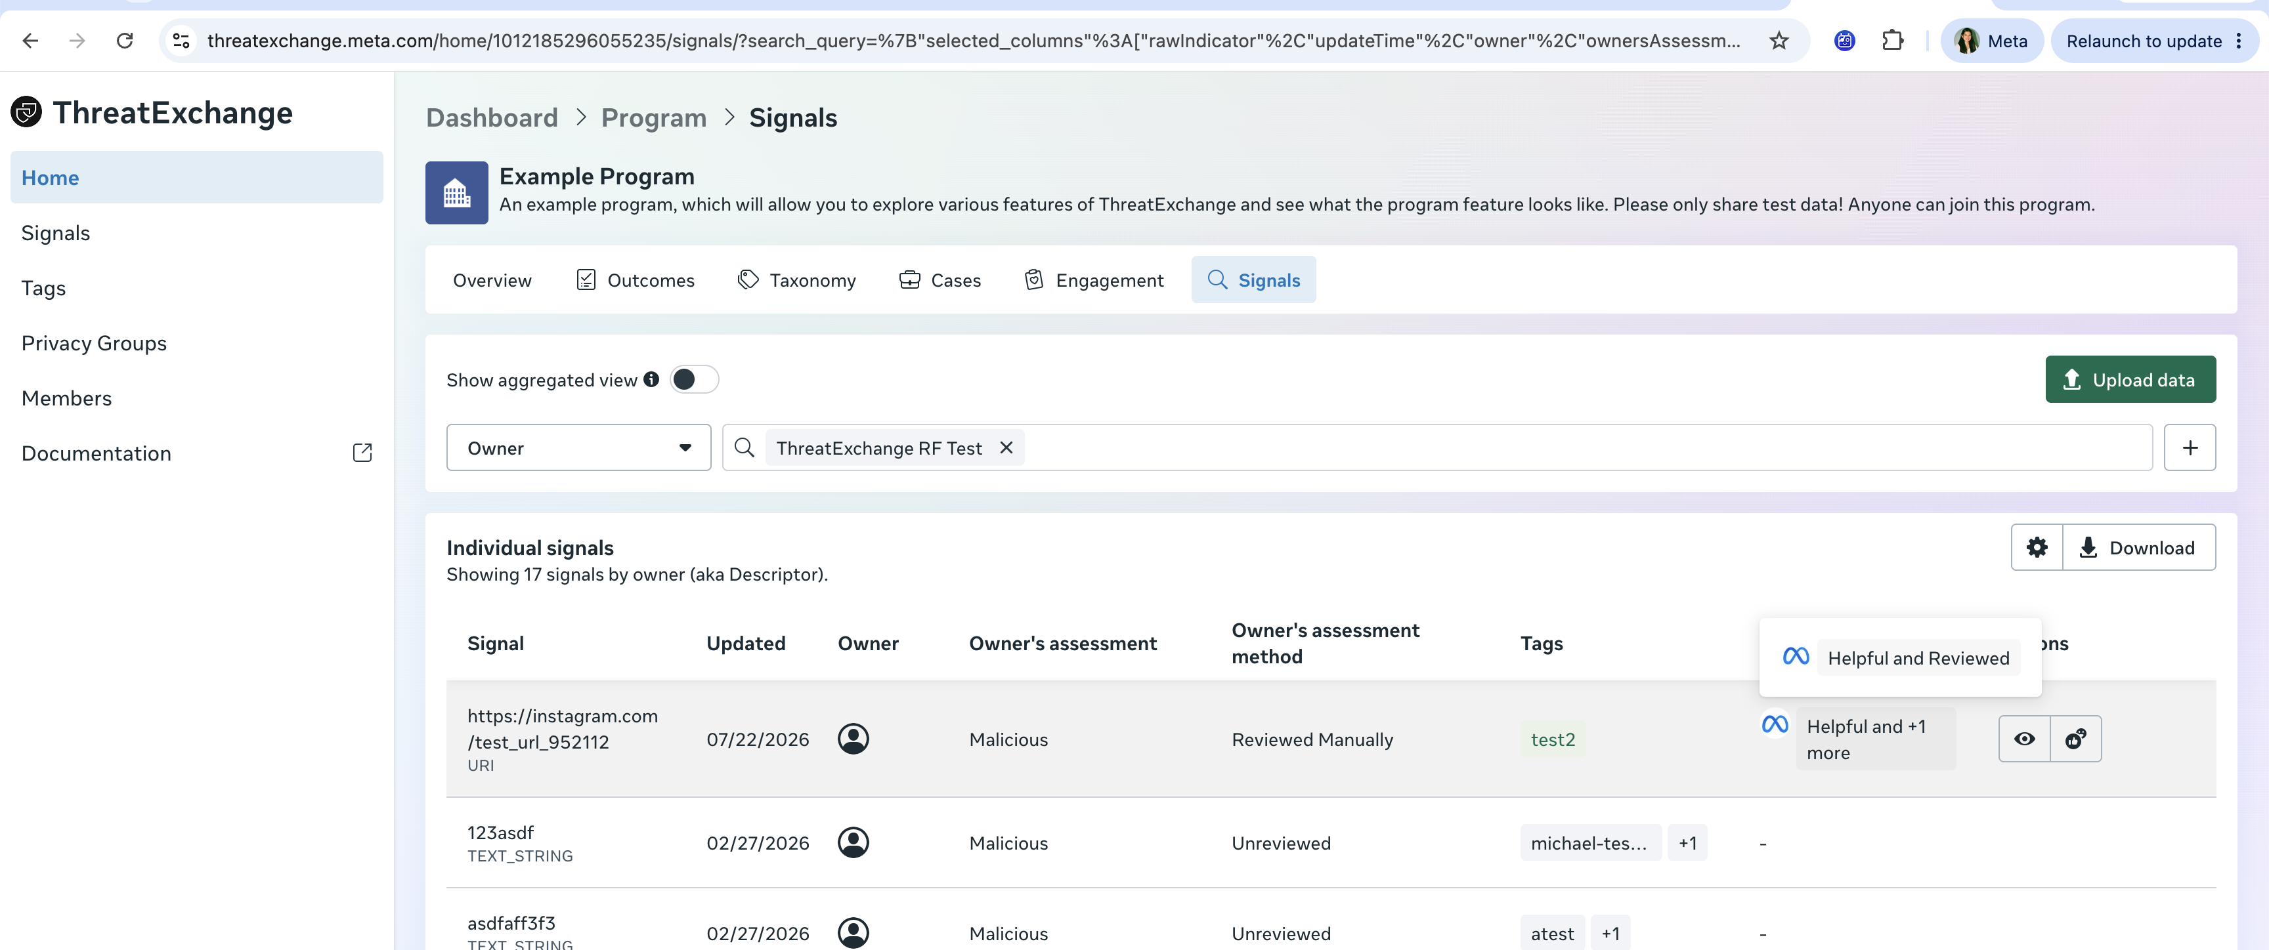Screen dimensions: 2269x950
Task: Expand the +1 tags in the 123asdf row
Action: (1687, 842)
